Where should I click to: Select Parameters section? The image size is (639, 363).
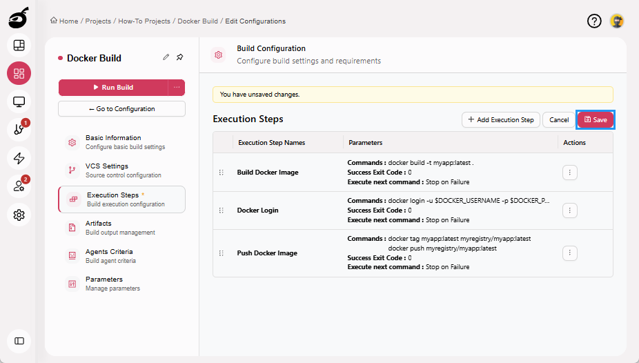[x=122, y=284]
